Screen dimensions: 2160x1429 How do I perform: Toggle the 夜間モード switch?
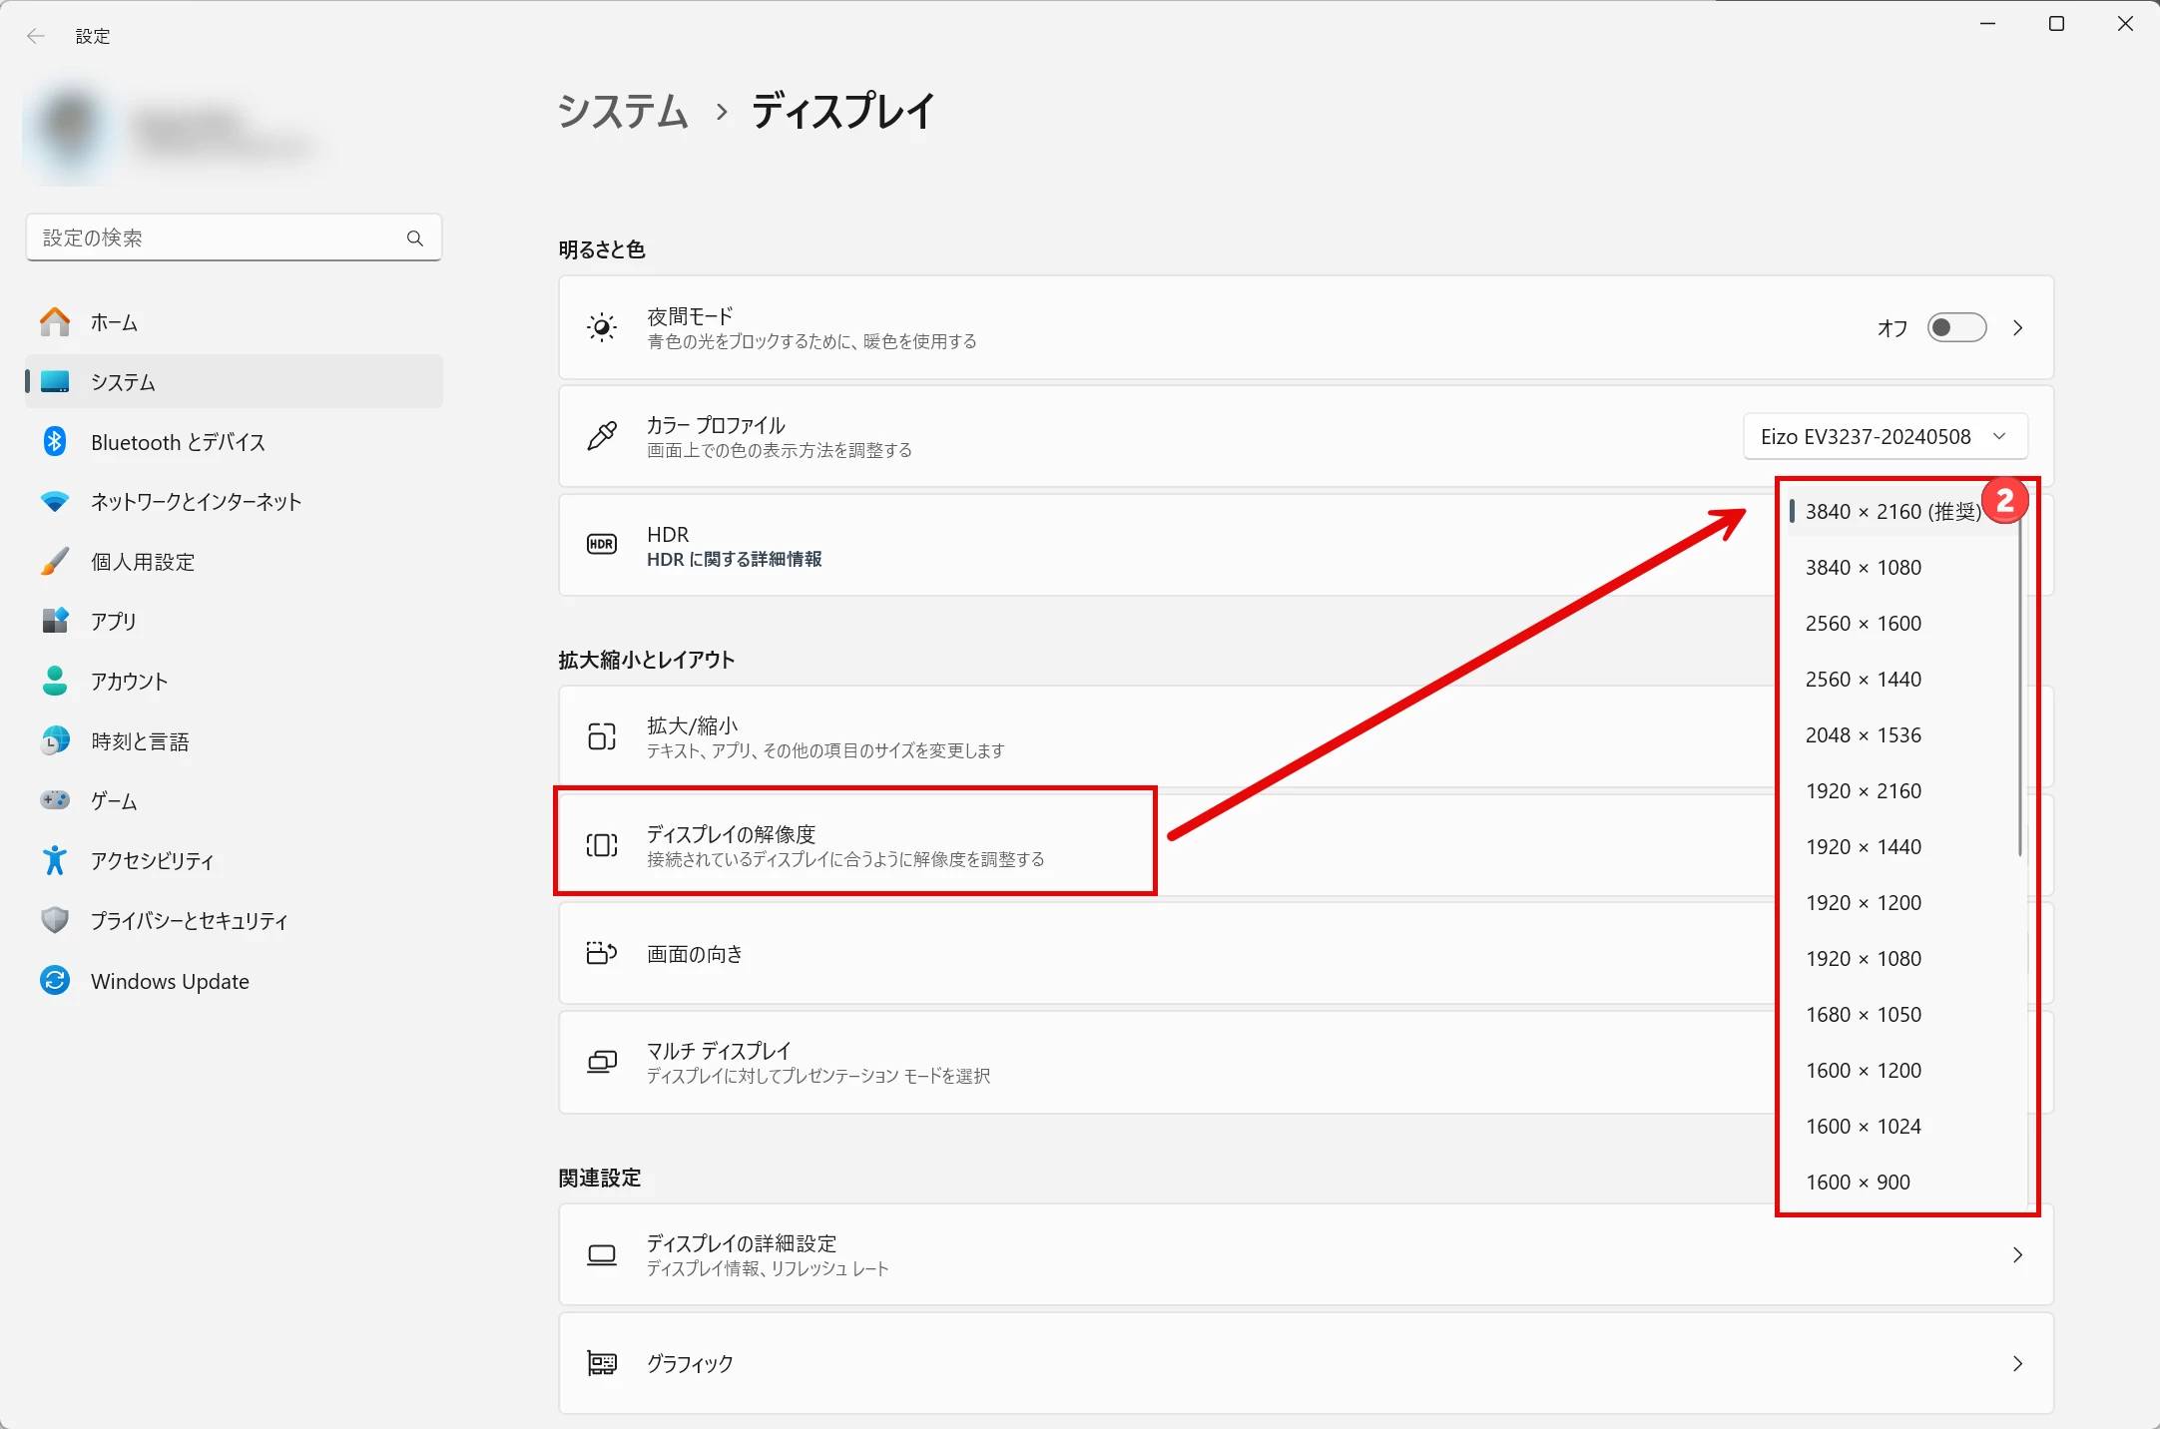(x=1955, y=327)
